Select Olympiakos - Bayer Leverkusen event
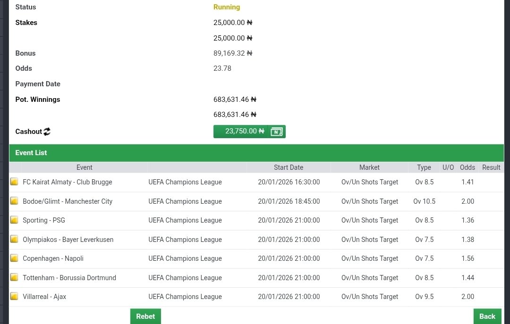 tap(68, 240)
